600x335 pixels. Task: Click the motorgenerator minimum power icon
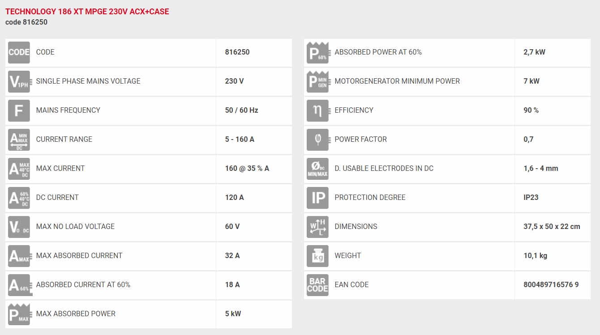(317, 81)
